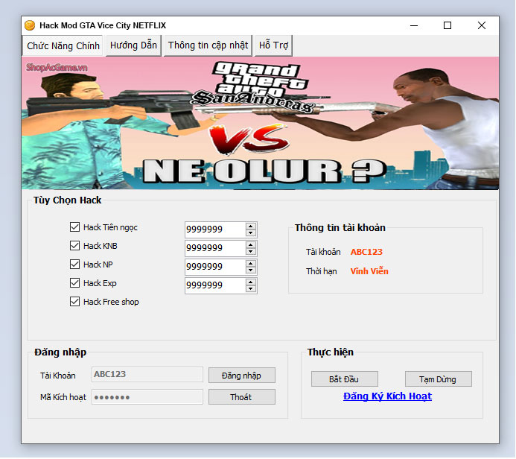Open the Hỗ Trợ tab

pyautogui.click(x=273, y=45)
